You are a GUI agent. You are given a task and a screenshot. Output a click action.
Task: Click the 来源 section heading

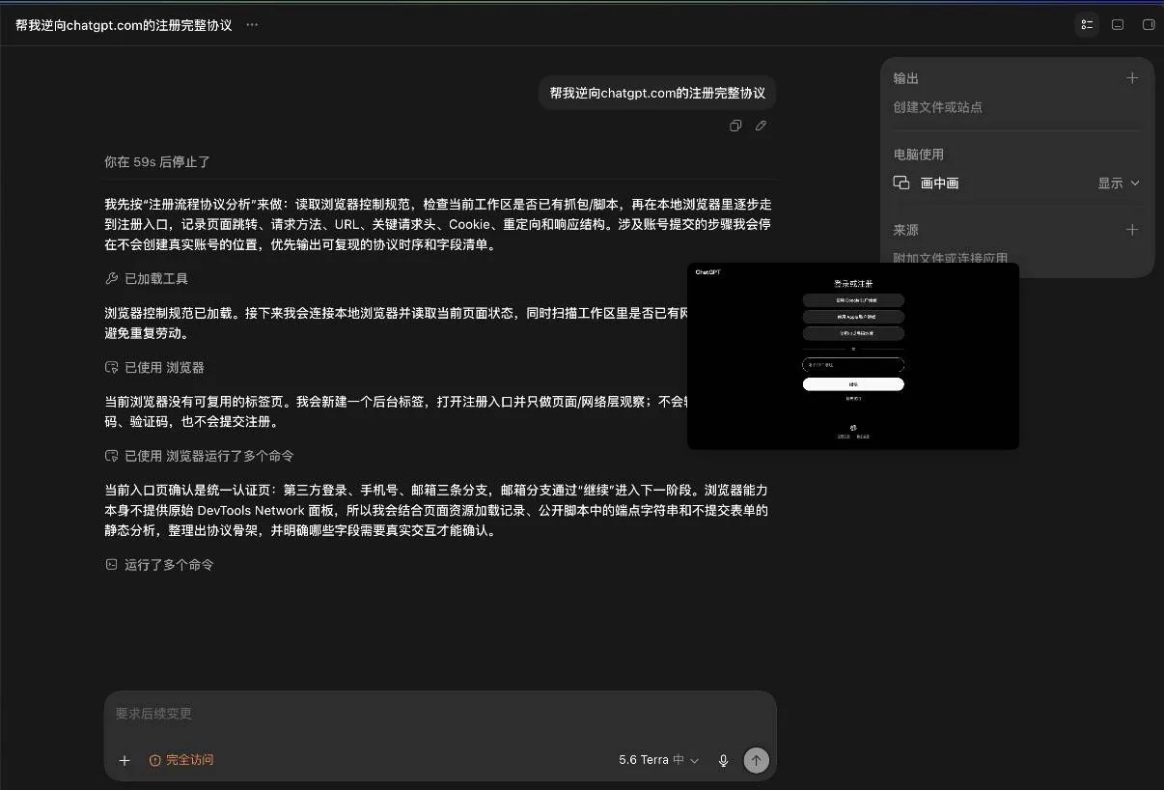(x=905, y=230)
